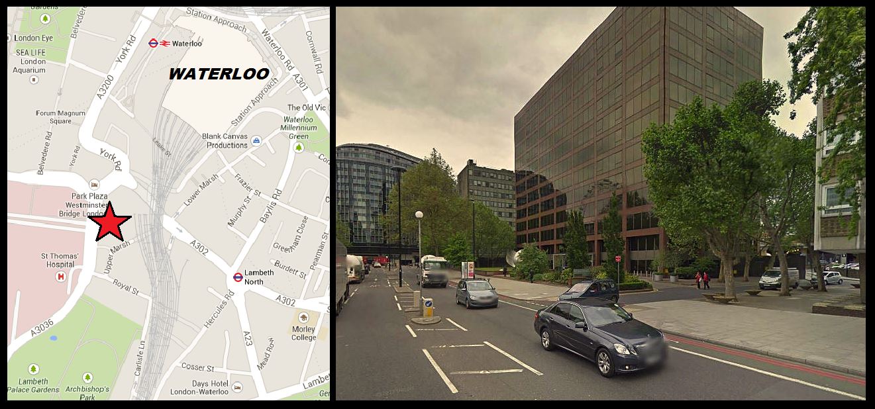875x409 pixels.
Task: Click the Archbishop's Park tree icon
Action: tap(87, 377)
